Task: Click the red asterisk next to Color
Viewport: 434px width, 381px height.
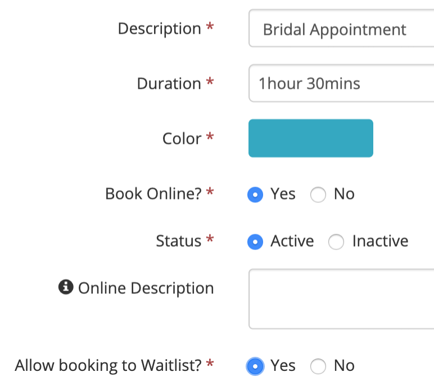Action: pos(210,136)
